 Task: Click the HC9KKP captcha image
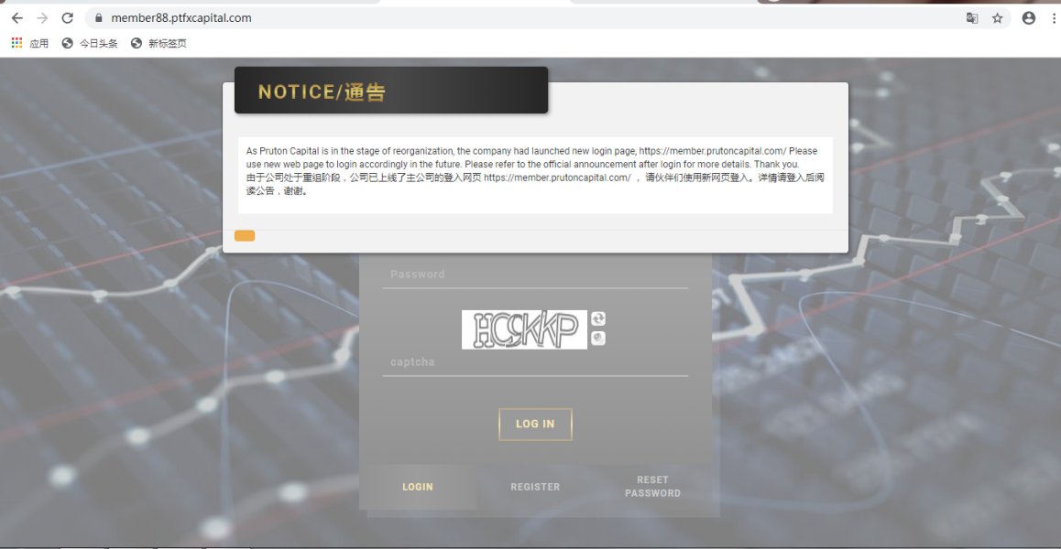point(524,330)
